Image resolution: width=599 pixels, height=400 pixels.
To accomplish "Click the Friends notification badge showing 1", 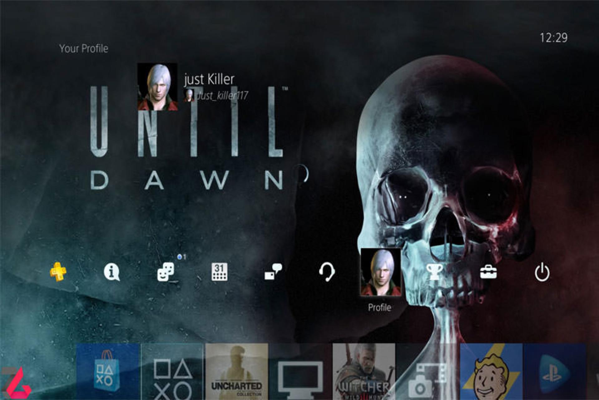I will [x=182, y=257].
